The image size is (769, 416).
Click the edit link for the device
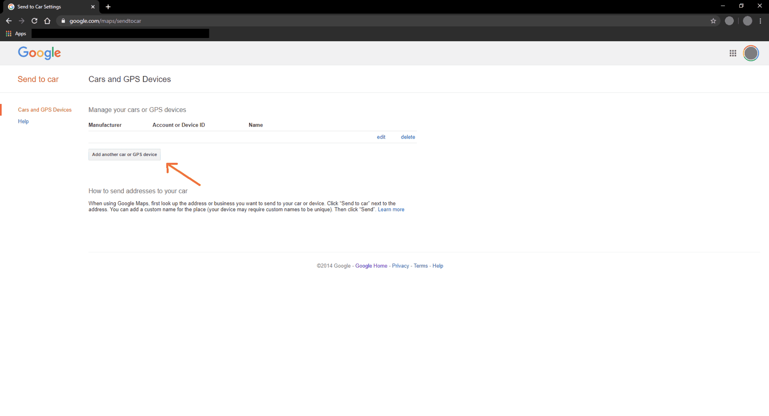pos(381,137)
